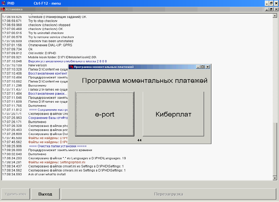Image resolution: width=279 pixels, height=202 pixels.
Task: Click log line 'Schedule (Планировщик заданий) OK'
Action: pos(57,17)
